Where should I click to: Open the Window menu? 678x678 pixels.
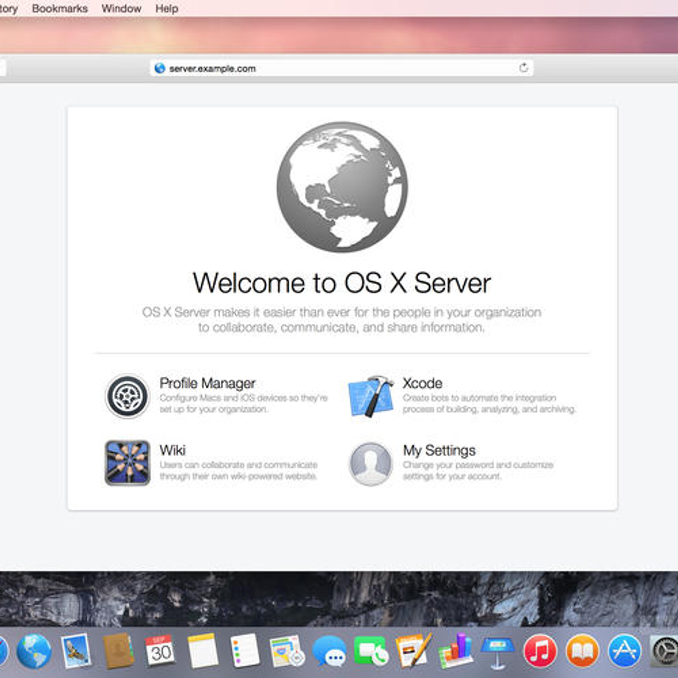point(121,8)
